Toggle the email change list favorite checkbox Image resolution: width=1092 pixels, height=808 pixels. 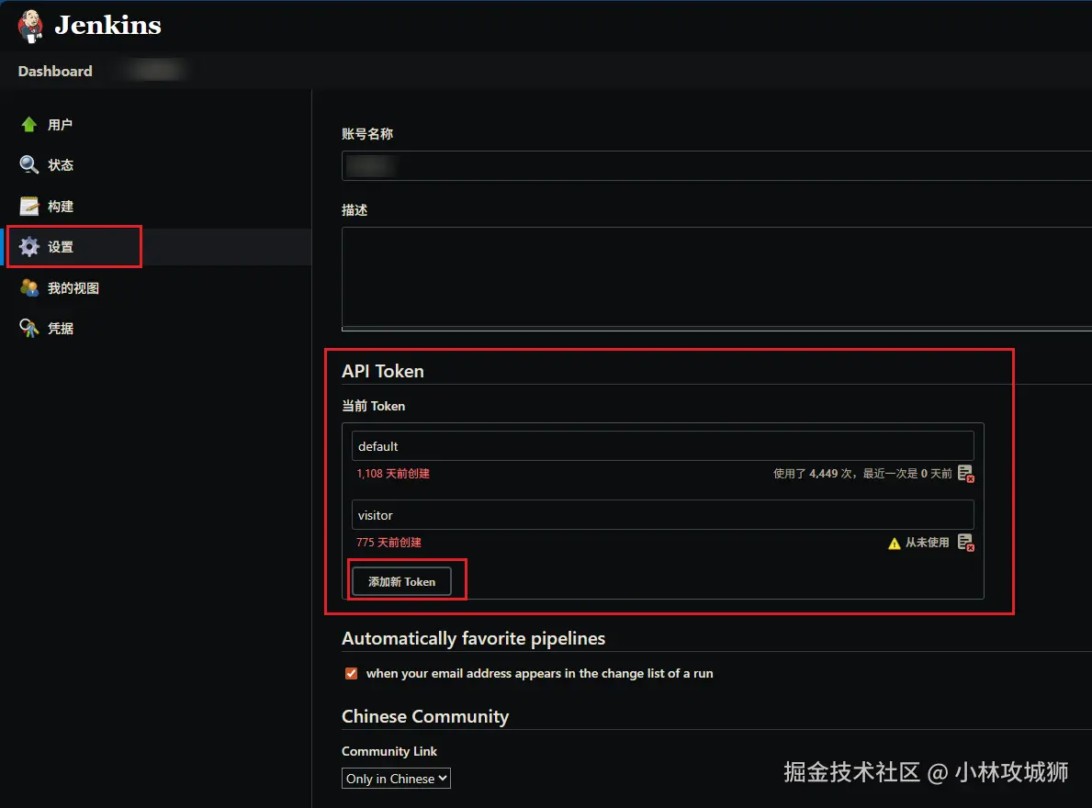click(351, 673)
